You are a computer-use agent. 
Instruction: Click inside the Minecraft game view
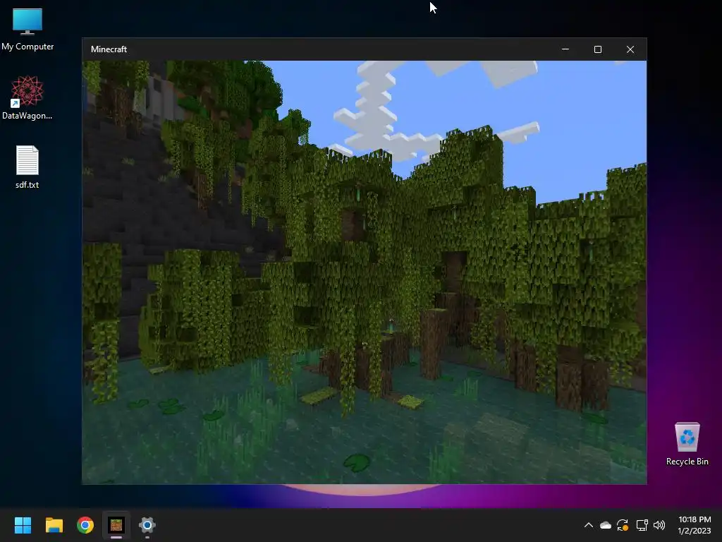tap(365, 272)
